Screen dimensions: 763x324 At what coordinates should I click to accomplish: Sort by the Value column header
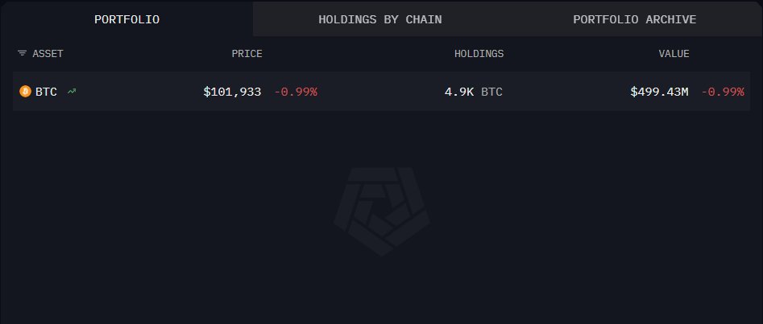click(x=674, y=54)
